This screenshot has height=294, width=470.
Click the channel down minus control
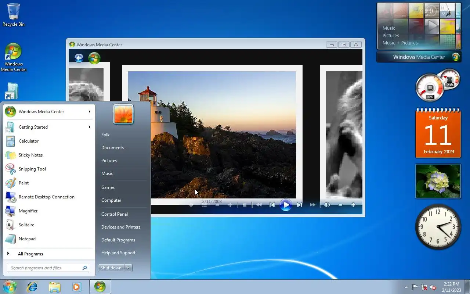(x=217, y=205)
